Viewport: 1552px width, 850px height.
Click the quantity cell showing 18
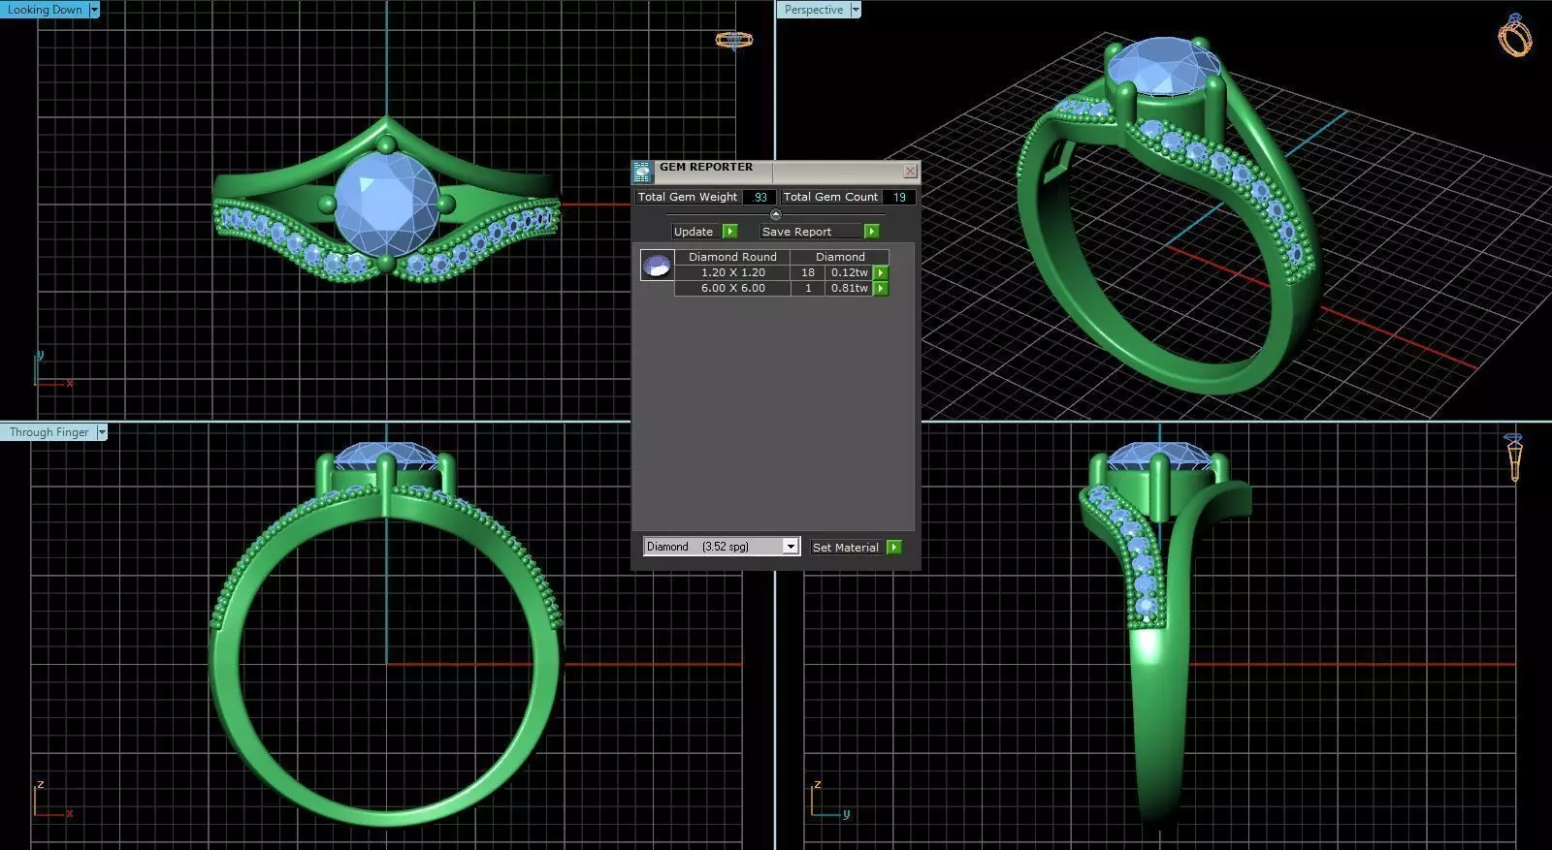(808, 273)
